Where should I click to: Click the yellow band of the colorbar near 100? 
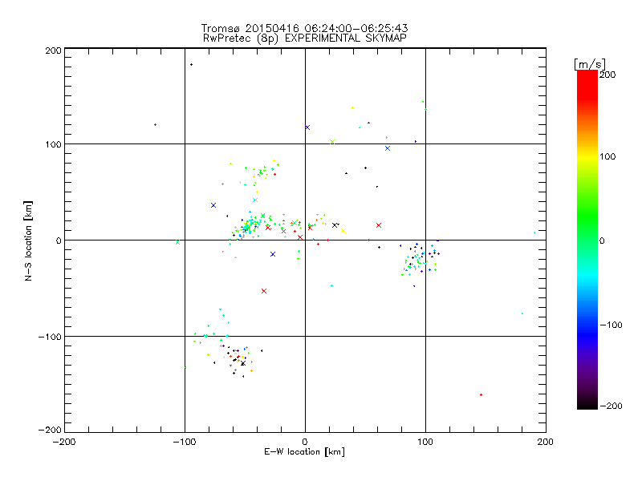tap(587, 156)
